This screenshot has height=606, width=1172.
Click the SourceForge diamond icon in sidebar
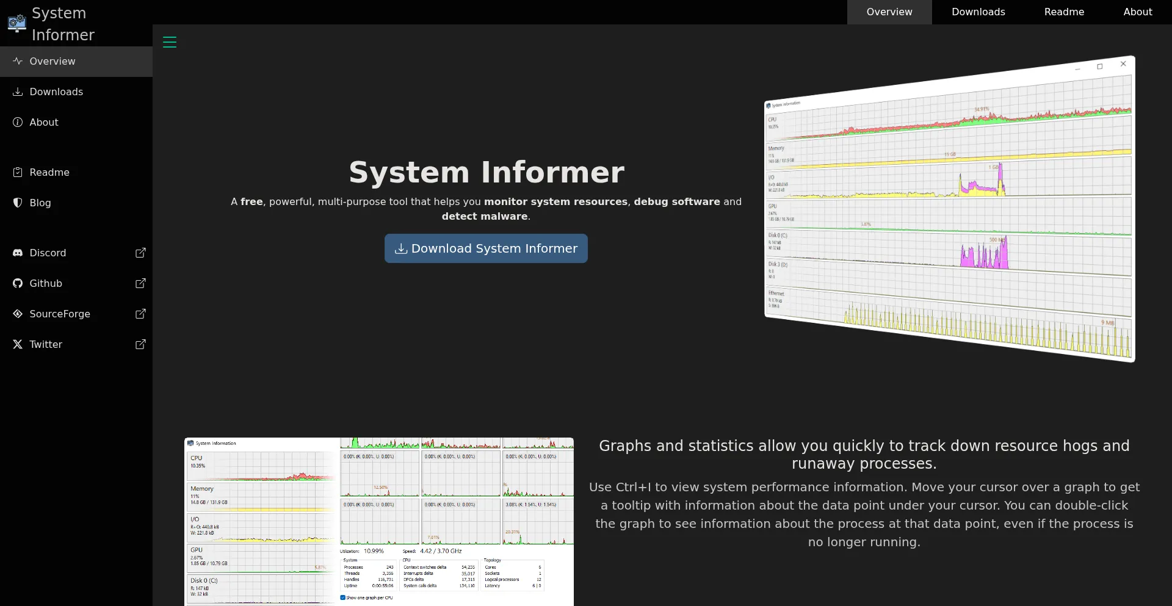pos(18,314)
